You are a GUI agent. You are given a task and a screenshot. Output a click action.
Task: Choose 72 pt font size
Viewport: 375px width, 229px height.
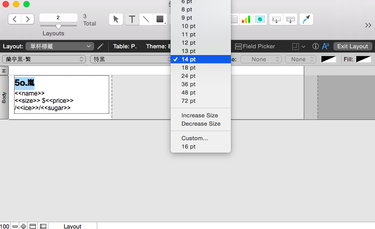click(x=201, y=101)
